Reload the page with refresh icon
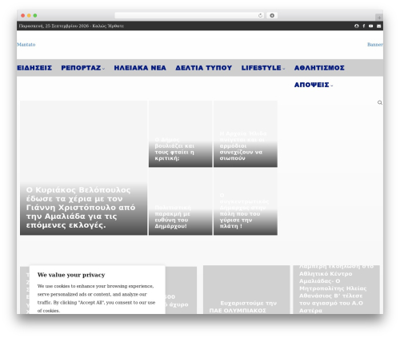 [260, 16]
